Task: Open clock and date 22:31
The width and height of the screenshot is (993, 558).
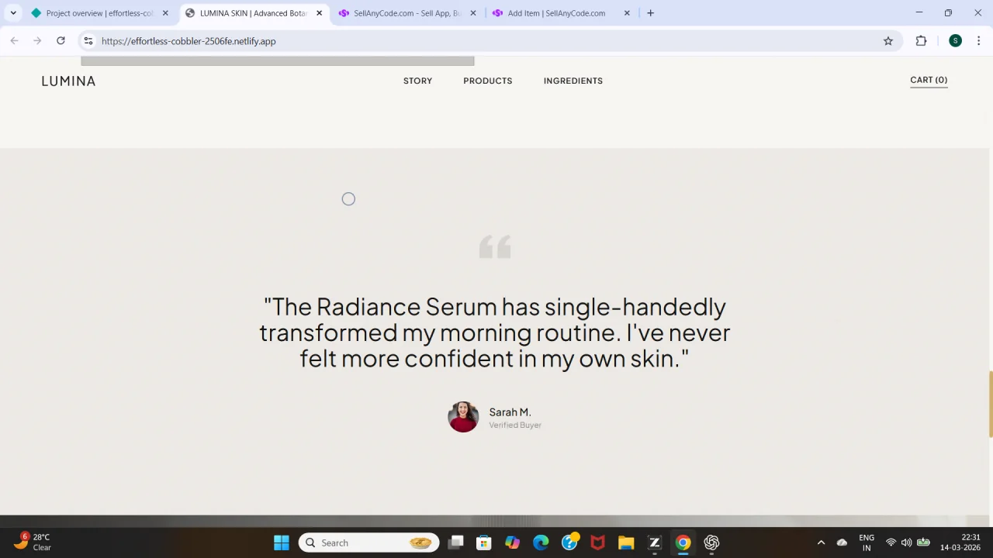Action: point(960,542)
